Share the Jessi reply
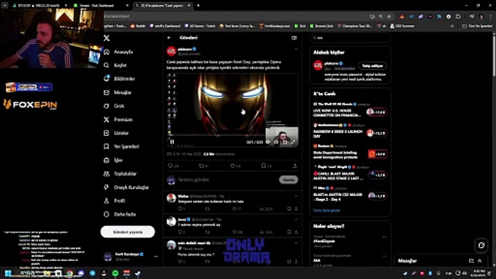Viewport: 496px width, 279px height. pos(296,232)
